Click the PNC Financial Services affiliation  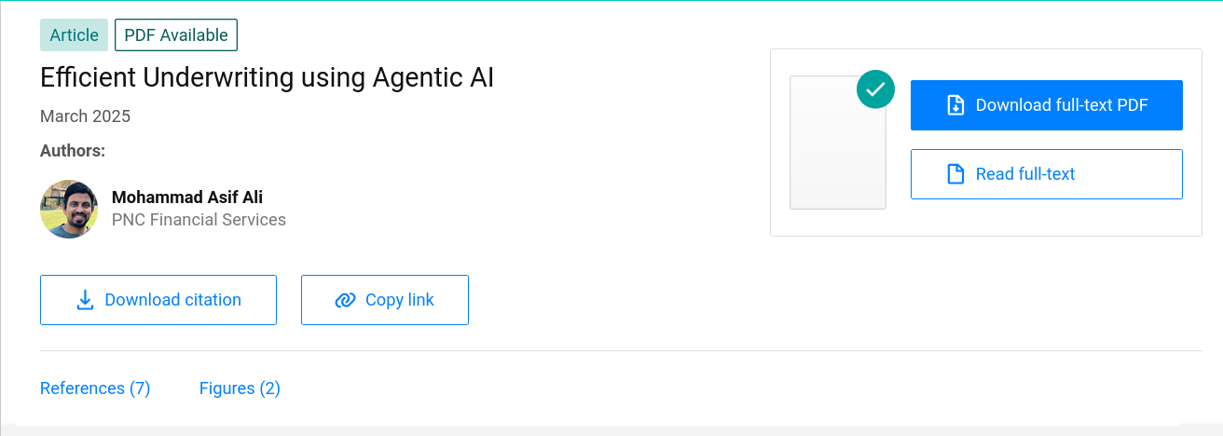pyautogui.click(x=199, y=220)
